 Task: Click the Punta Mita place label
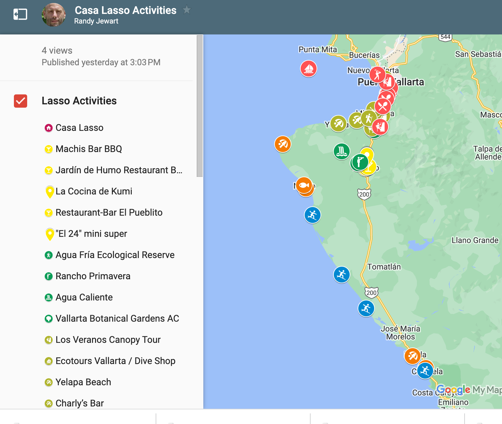(318, 49)
